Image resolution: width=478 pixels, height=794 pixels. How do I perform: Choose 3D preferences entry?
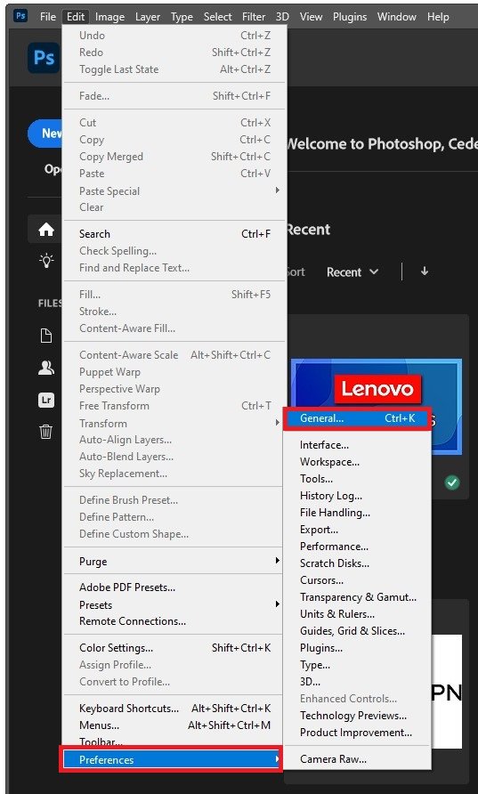[358, 682]
